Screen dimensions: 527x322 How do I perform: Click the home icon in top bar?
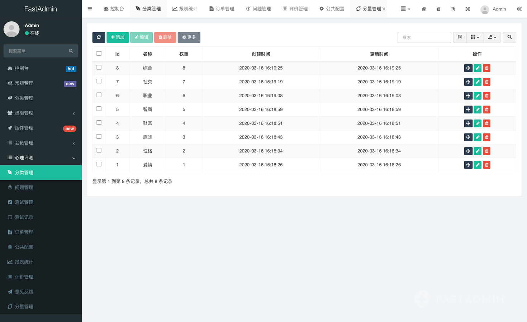tap(424, 9)
